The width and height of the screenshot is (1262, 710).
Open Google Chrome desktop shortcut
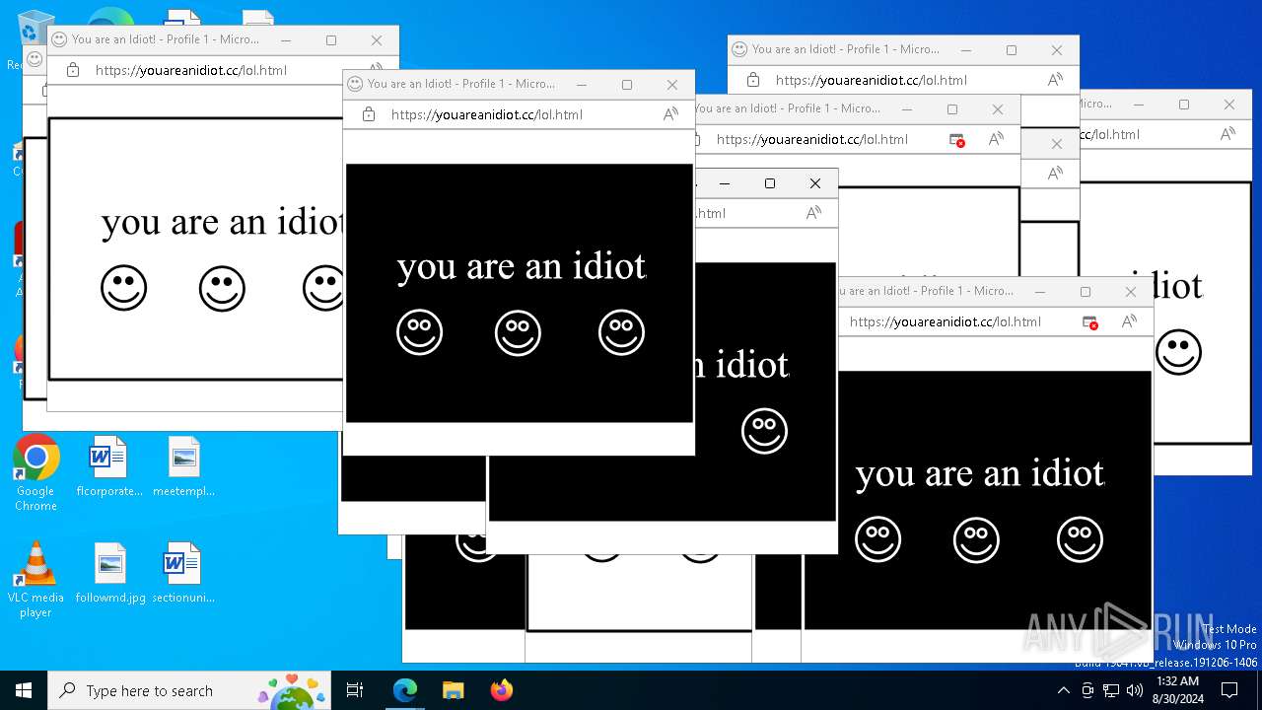(x=35, y=473)
